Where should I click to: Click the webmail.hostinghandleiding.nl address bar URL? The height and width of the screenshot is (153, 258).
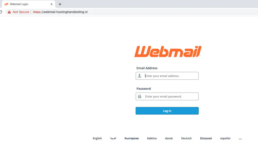(x=60, y=12)
